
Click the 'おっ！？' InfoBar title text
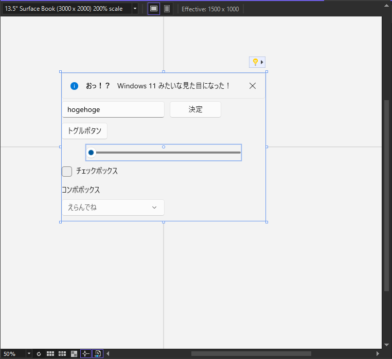98,86
